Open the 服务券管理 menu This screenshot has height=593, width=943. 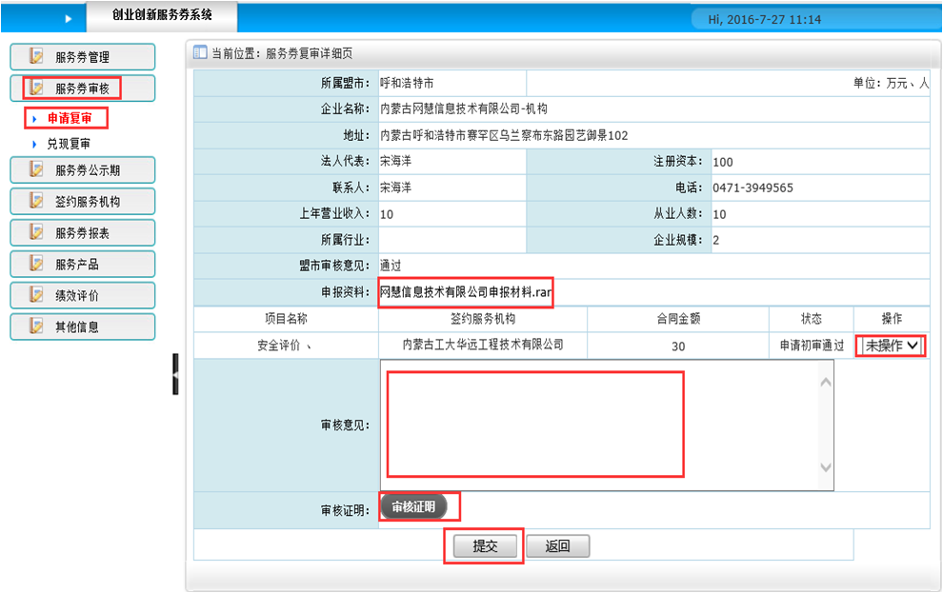click(82, 57)
